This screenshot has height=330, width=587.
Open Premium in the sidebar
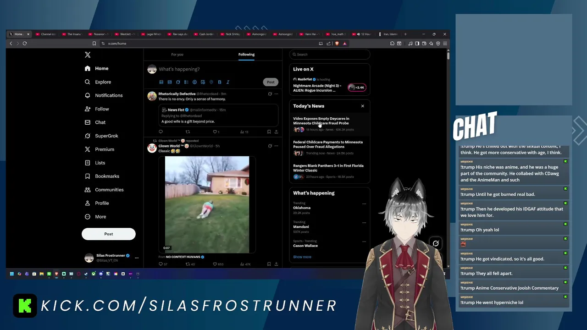coord(100,149)
